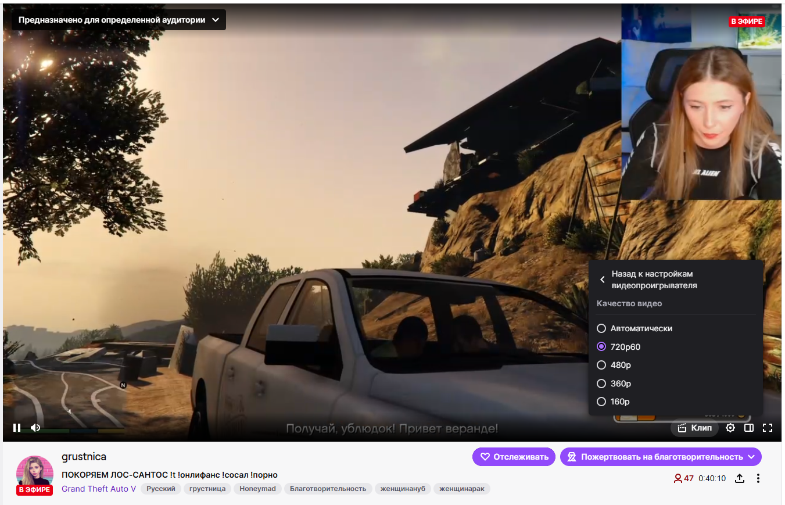Viewport: 785px width, 505px height.
Task: Mute the stream volume speaker icon
Action: 35,428
